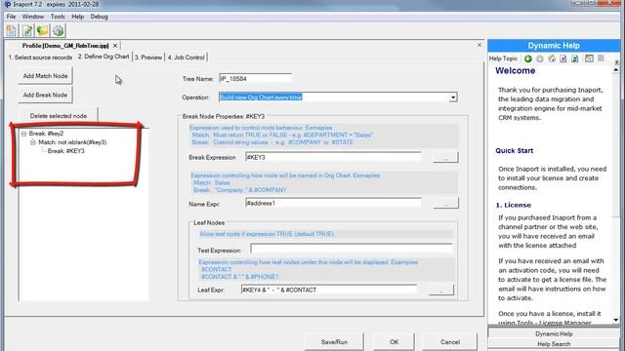Select 'Match: not isblank(#key3)' tree item

[72, 142]
